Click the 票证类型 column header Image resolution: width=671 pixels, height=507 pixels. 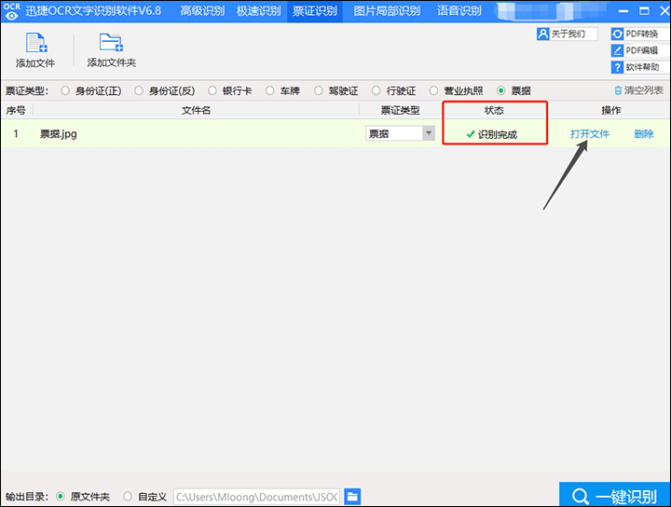pyautogui.click(x=400, y=110)
